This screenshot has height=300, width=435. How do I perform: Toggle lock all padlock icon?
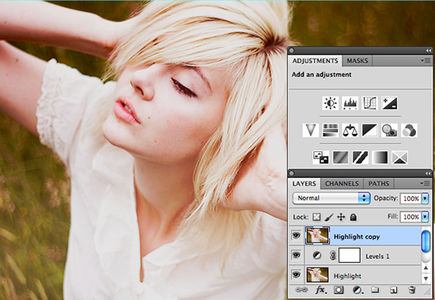[x=354, y=217]
